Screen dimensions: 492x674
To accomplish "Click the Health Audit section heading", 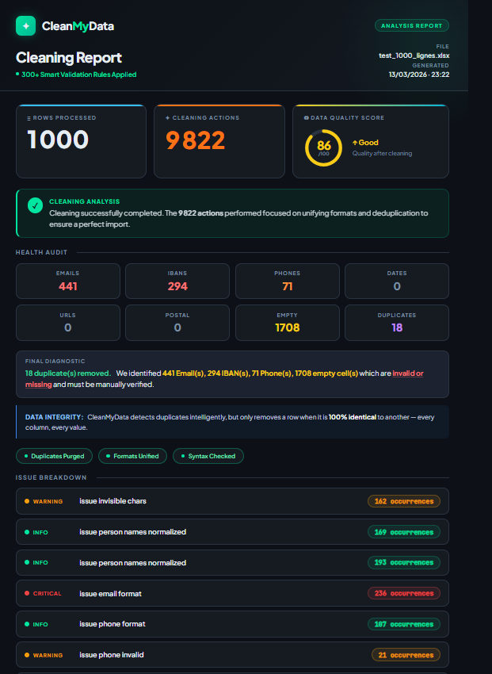I will point(41,252).
